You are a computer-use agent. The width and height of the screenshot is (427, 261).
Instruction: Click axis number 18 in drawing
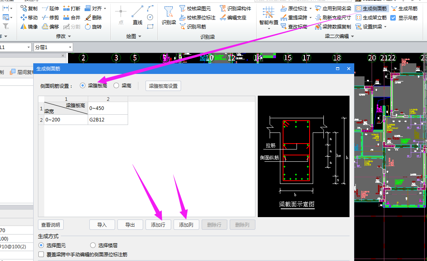coord(337,58)
